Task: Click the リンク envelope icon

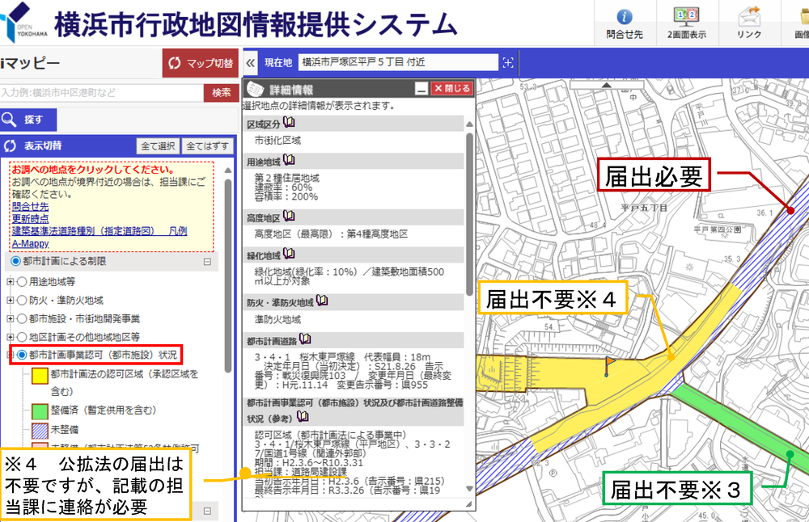Action: point(749,18)
